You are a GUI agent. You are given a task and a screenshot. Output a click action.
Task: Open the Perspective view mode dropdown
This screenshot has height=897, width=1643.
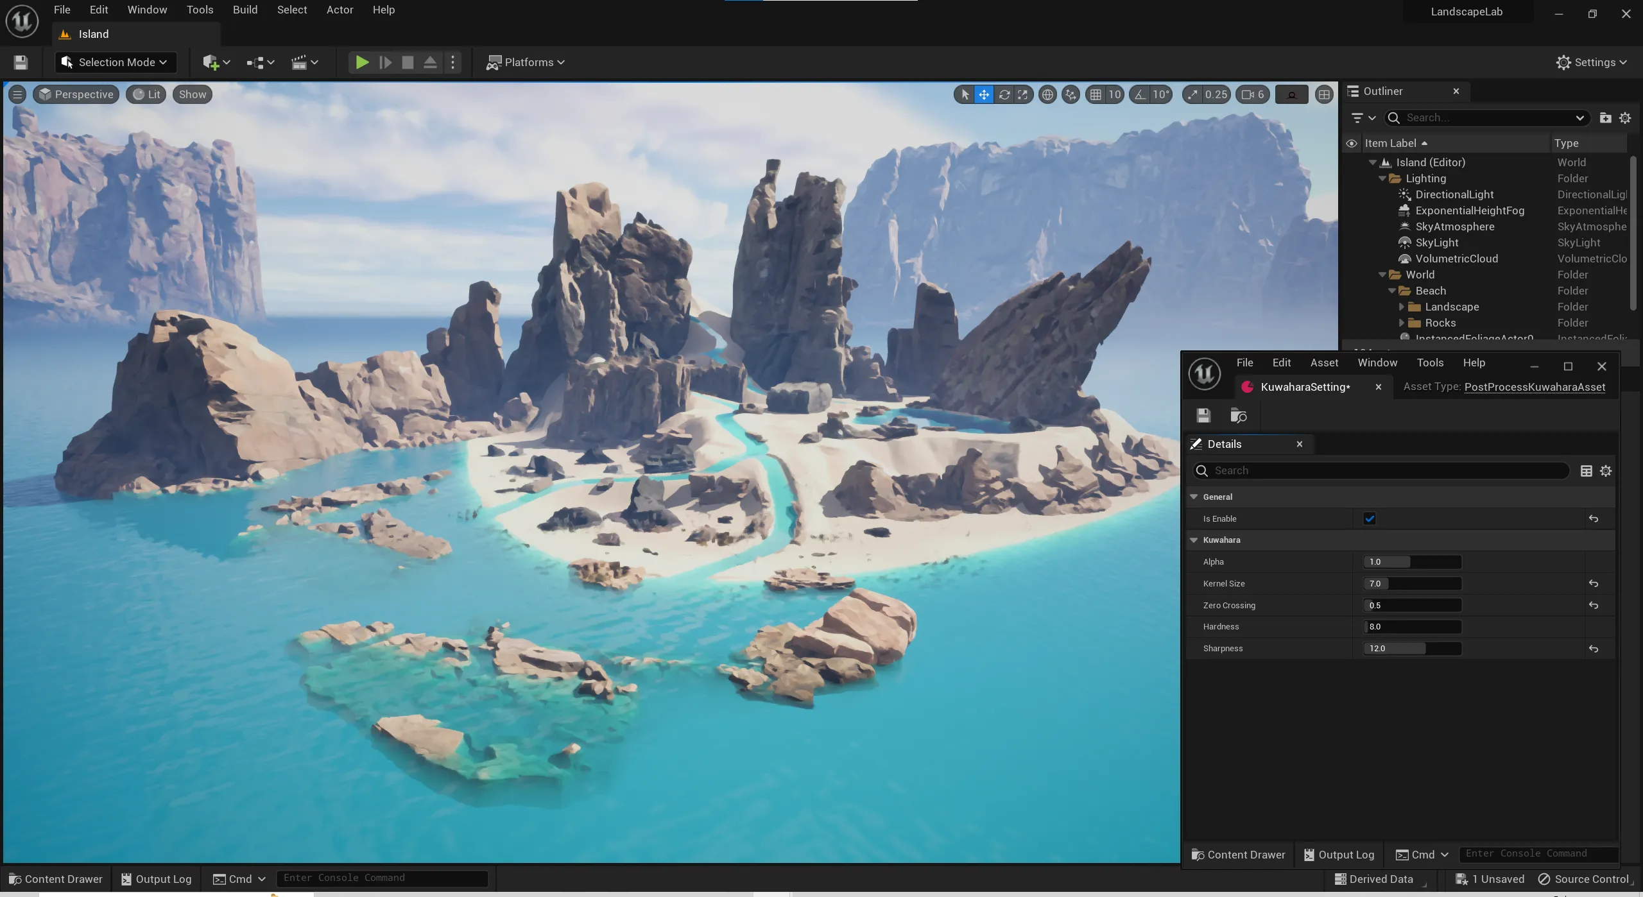tap(76, 95)
